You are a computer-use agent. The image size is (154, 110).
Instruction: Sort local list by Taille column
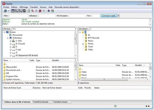click(32, 60)
